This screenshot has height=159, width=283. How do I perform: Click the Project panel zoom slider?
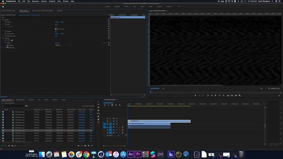(20, 146)
